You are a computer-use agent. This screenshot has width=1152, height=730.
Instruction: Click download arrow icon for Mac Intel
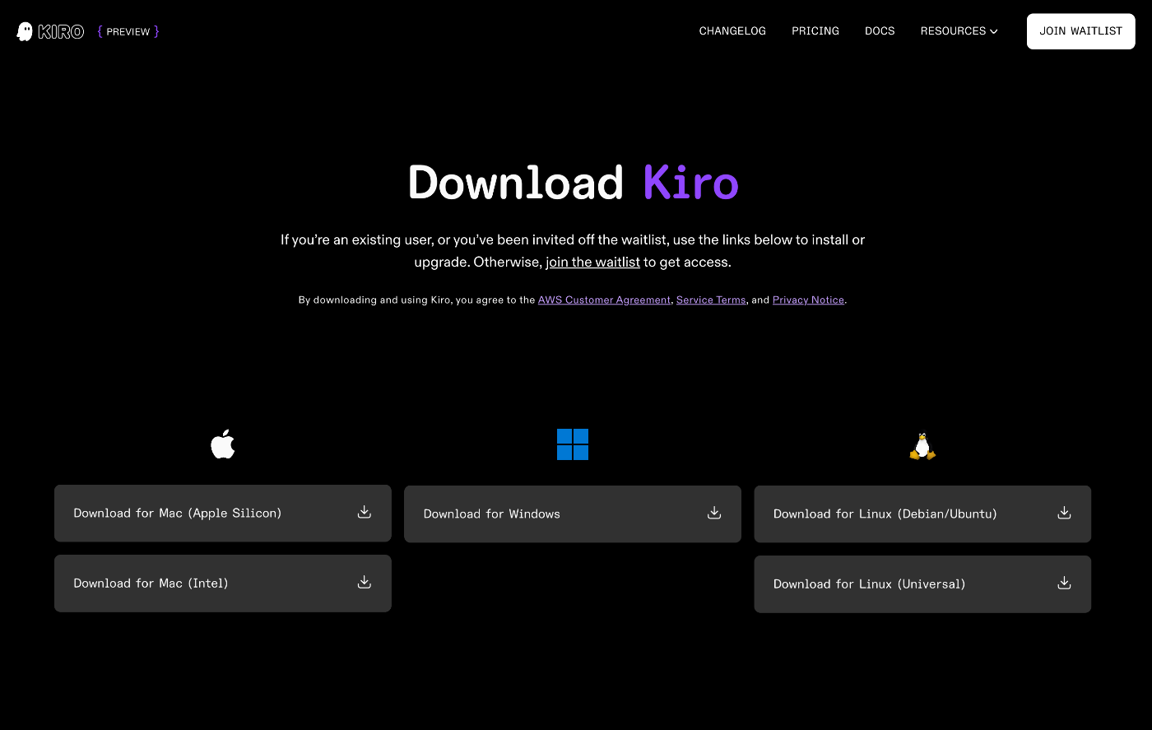click(x=365, y=582)
